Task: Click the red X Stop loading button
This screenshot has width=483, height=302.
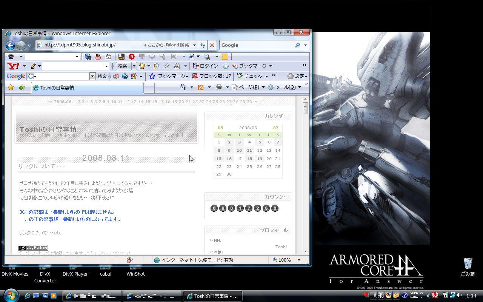Action: pyautogui.click(x=212, y=45)
